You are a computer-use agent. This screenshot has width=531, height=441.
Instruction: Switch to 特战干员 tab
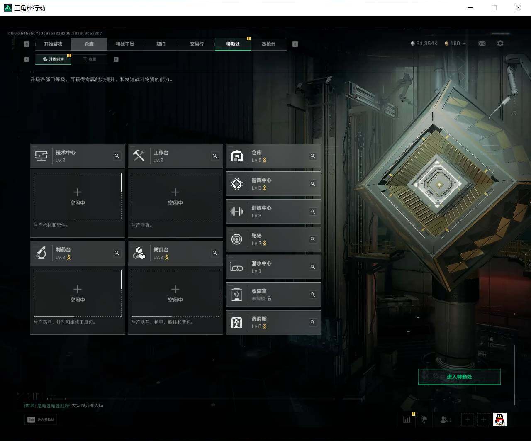[125, 44]
